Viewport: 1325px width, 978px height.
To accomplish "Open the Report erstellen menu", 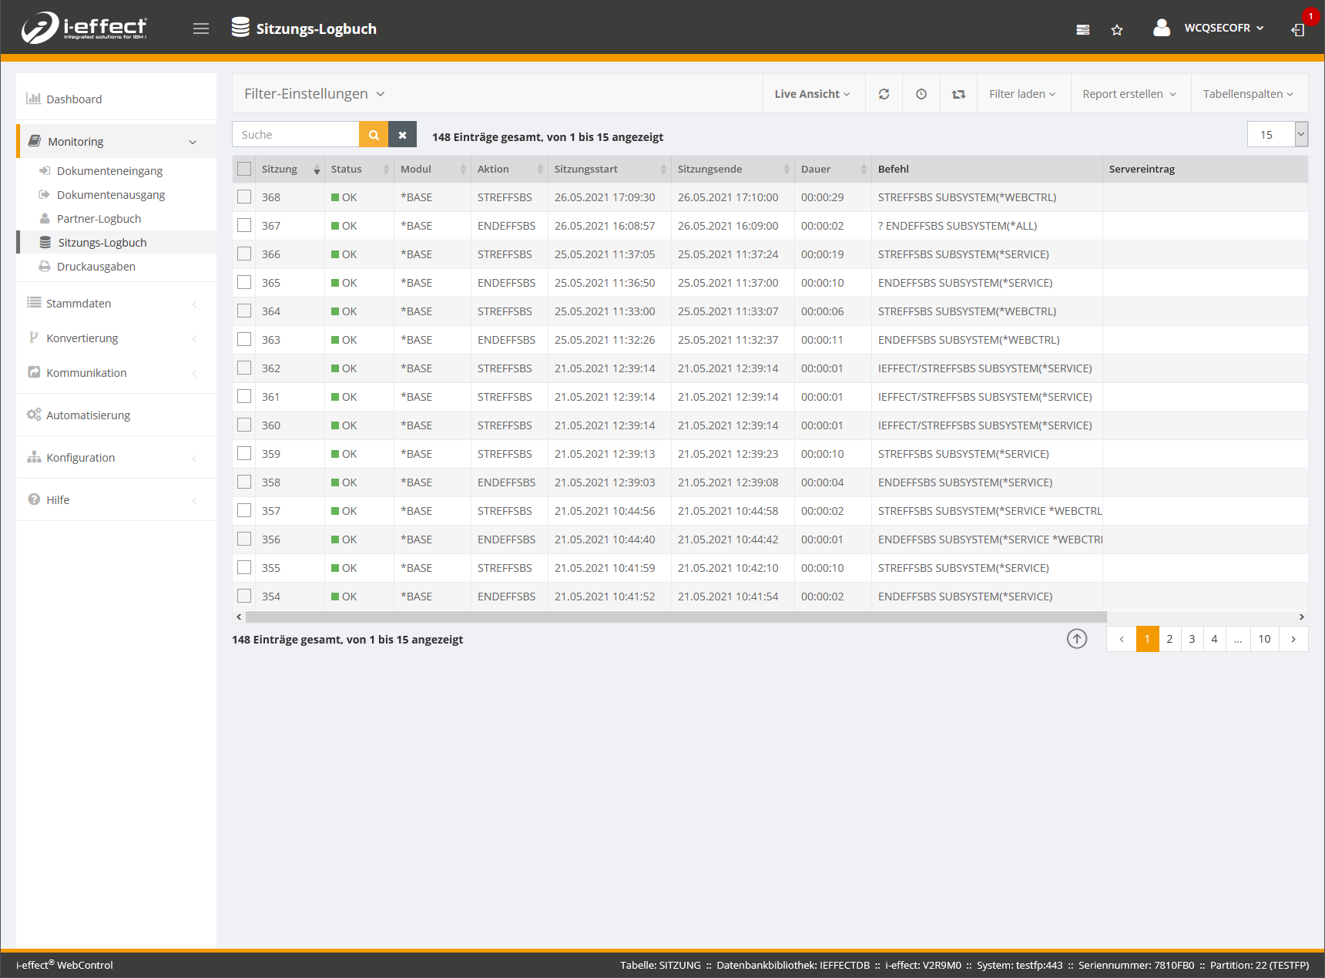I will click(x=1129, y=94).
